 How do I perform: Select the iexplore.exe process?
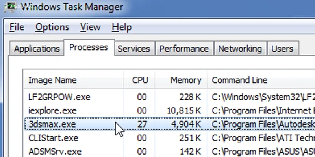pos(52,111)
